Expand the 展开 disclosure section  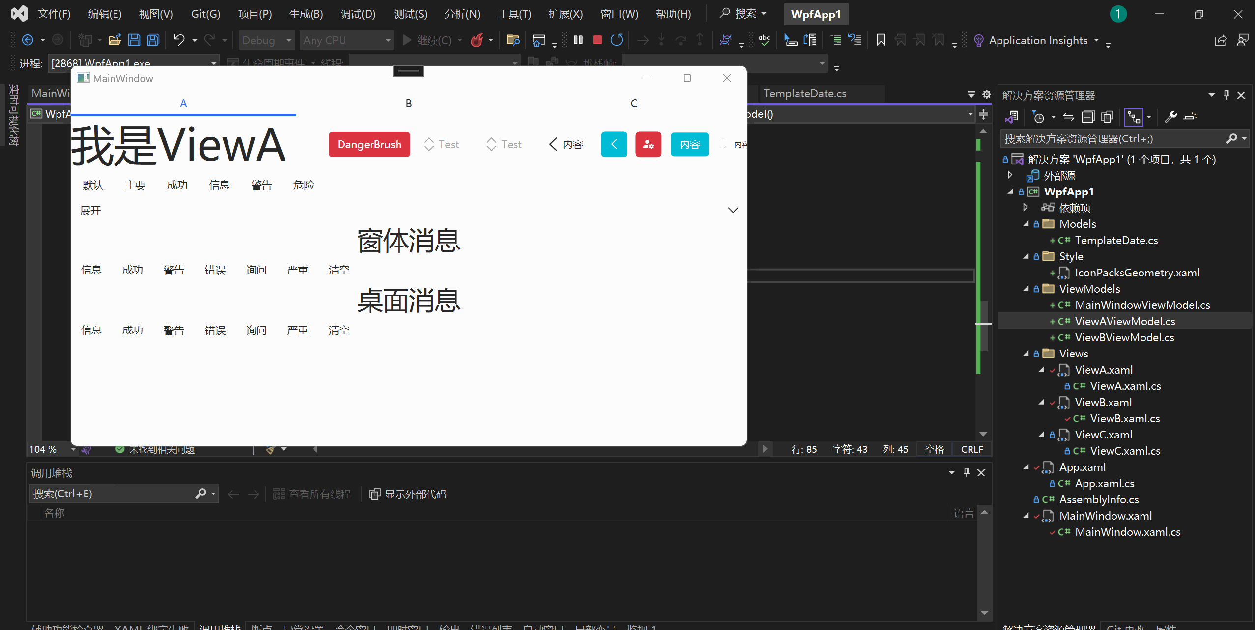(731, 210)
